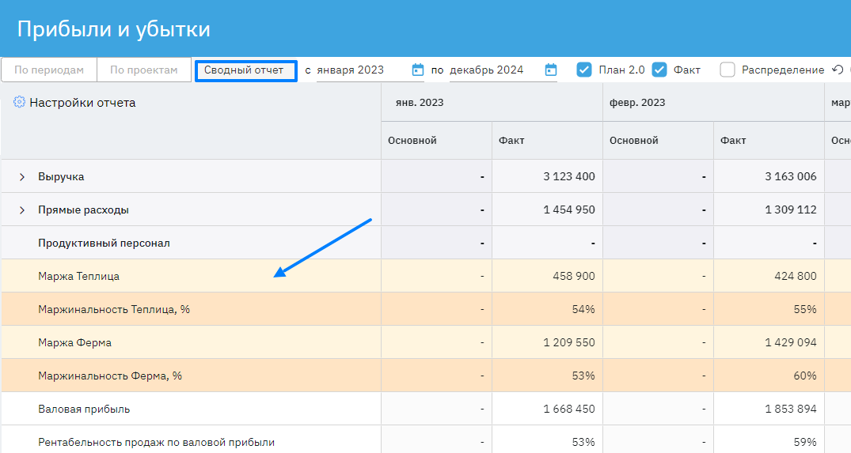
Task: Select the Сводный отчет tab
Action: (245, 70)
